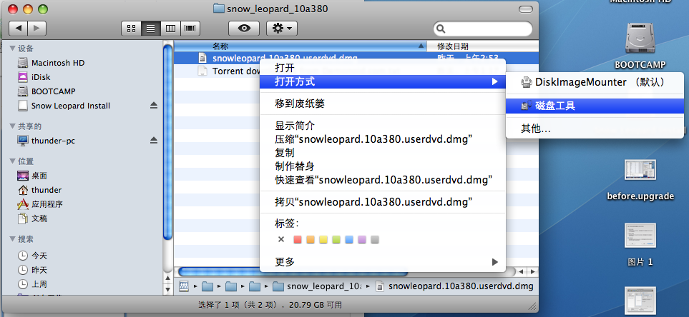Click the Quick Look eye button
The image size is (689, 317).
pyautogui.click(x=244, y=29)
